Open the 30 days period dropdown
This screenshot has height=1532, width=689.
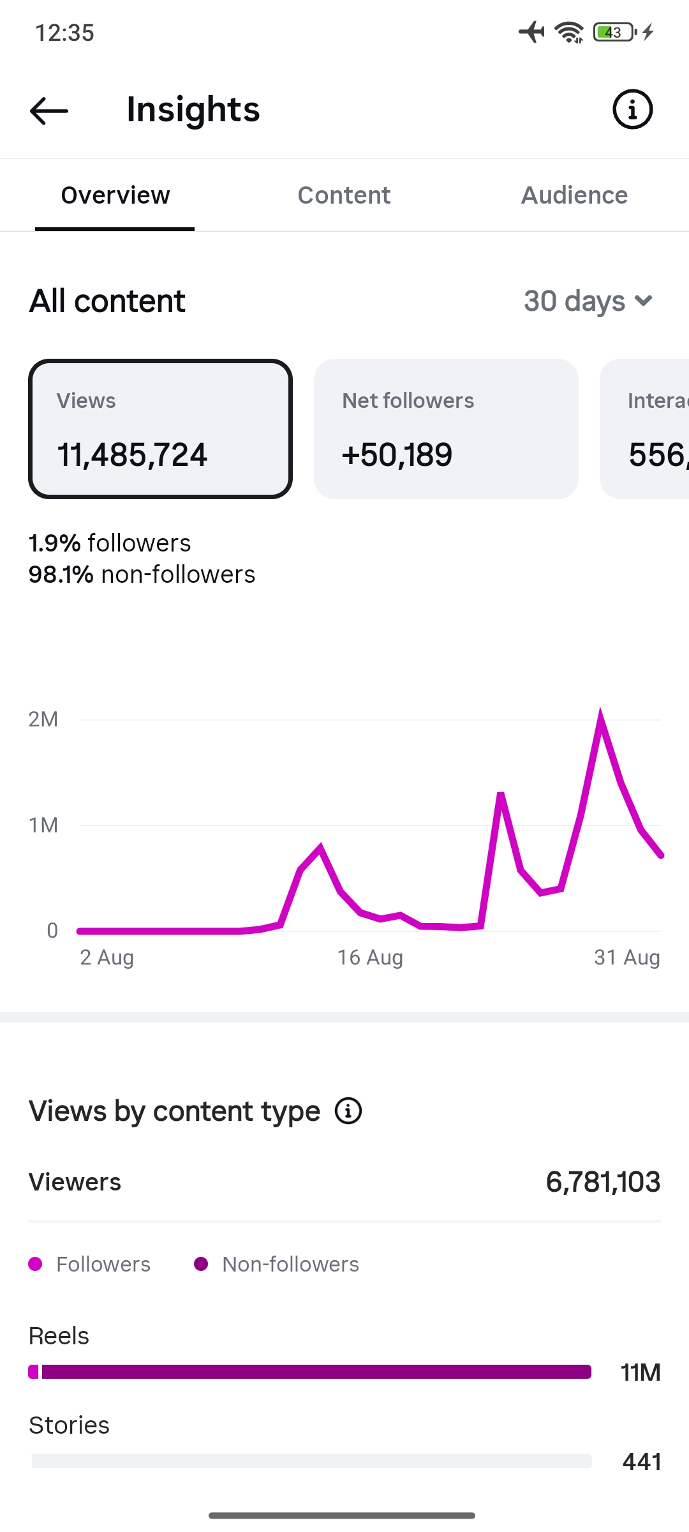click(x=588, y=301)
